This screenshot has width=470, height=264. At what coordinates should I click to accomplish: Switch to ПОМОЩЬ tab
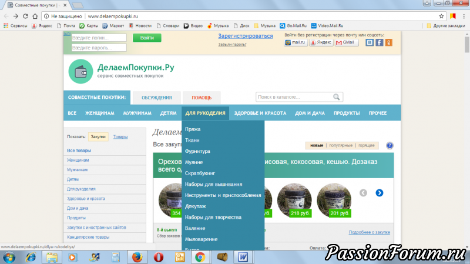(x=202, y=98)
